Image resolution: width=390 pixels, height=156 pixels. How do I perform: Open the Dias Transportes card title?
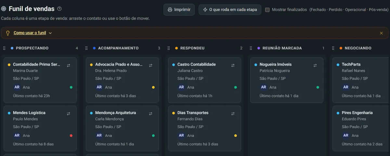193,113
